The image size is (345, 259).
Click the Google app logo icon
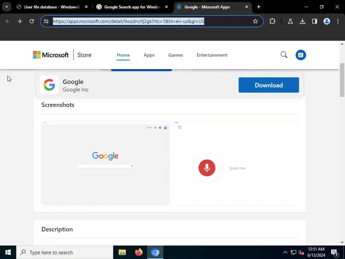pos(49,85)
